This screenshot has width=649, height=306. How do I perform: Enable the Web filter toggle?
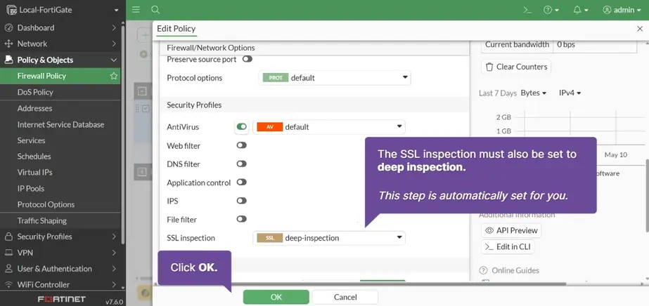[x=241, y=145]
